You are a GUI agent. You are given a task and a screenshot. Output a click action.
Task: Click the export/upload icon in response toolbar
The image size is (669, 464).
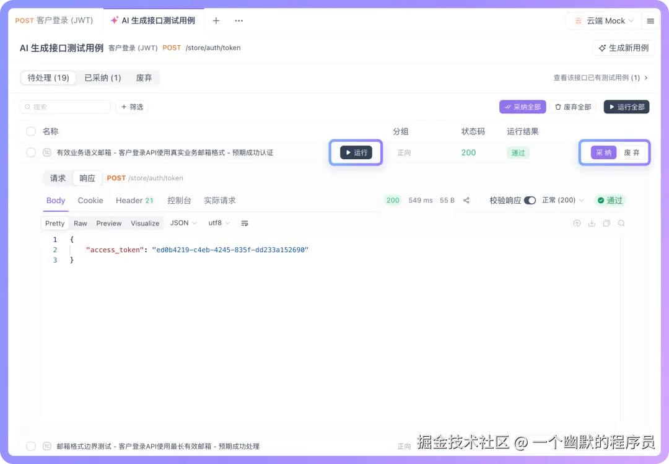tap(577, 223)
